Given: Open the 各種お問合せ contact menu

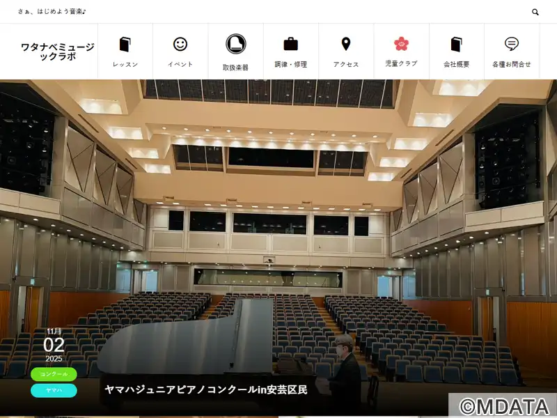Looking at the screenshot, I should click(x=512, y=64).
